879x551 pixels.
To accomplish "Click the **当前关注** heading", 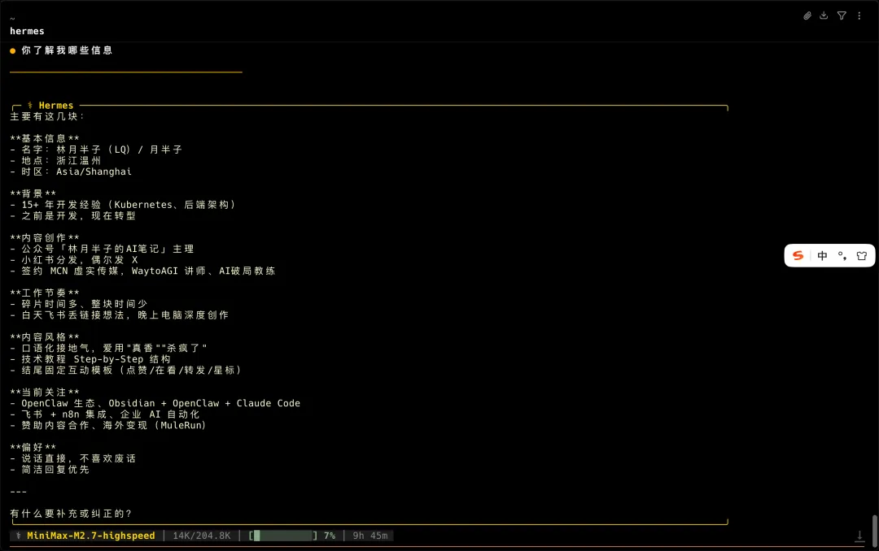I will [x=44, y=393].
